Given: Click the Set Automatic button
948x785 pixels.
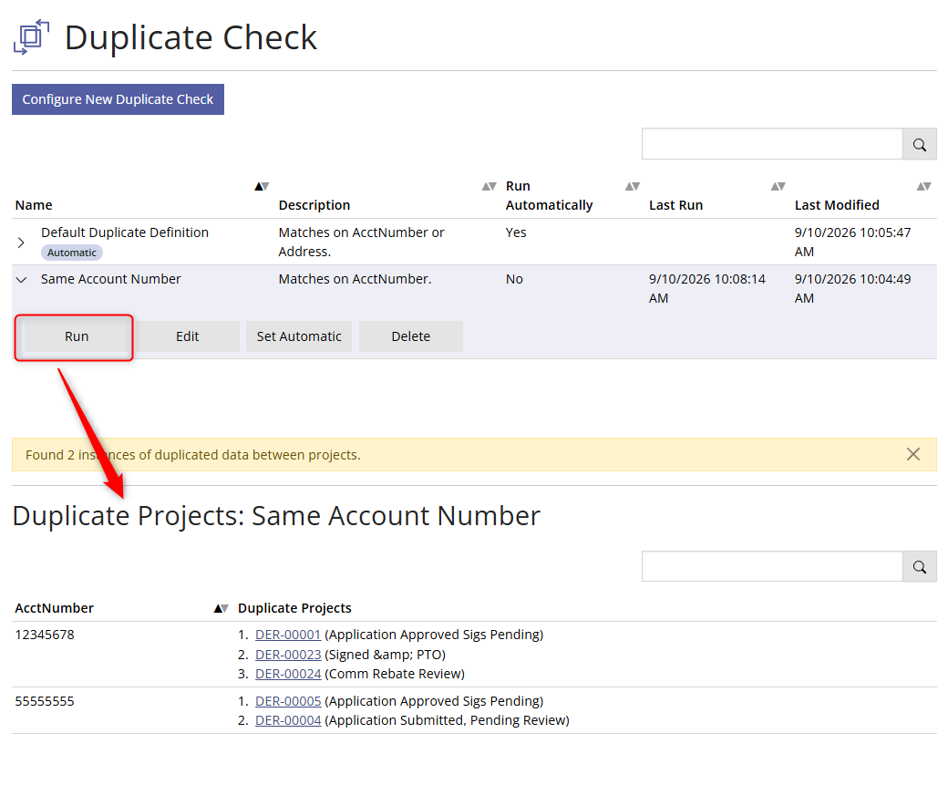Looking at the screenshot, I should point(299,336).
